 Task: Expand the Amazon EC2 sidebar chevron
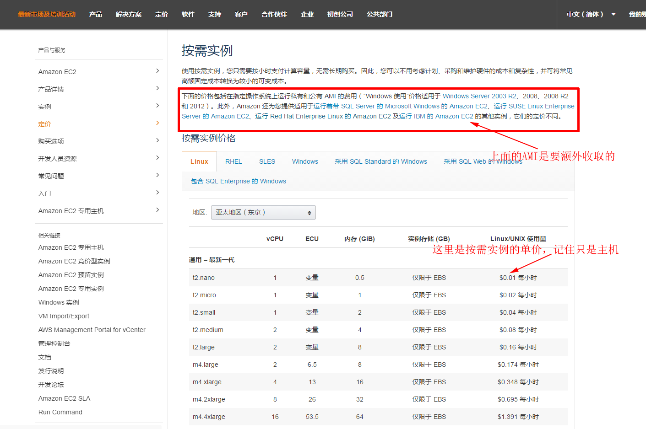pyautogui.click(x=157, y=71)
